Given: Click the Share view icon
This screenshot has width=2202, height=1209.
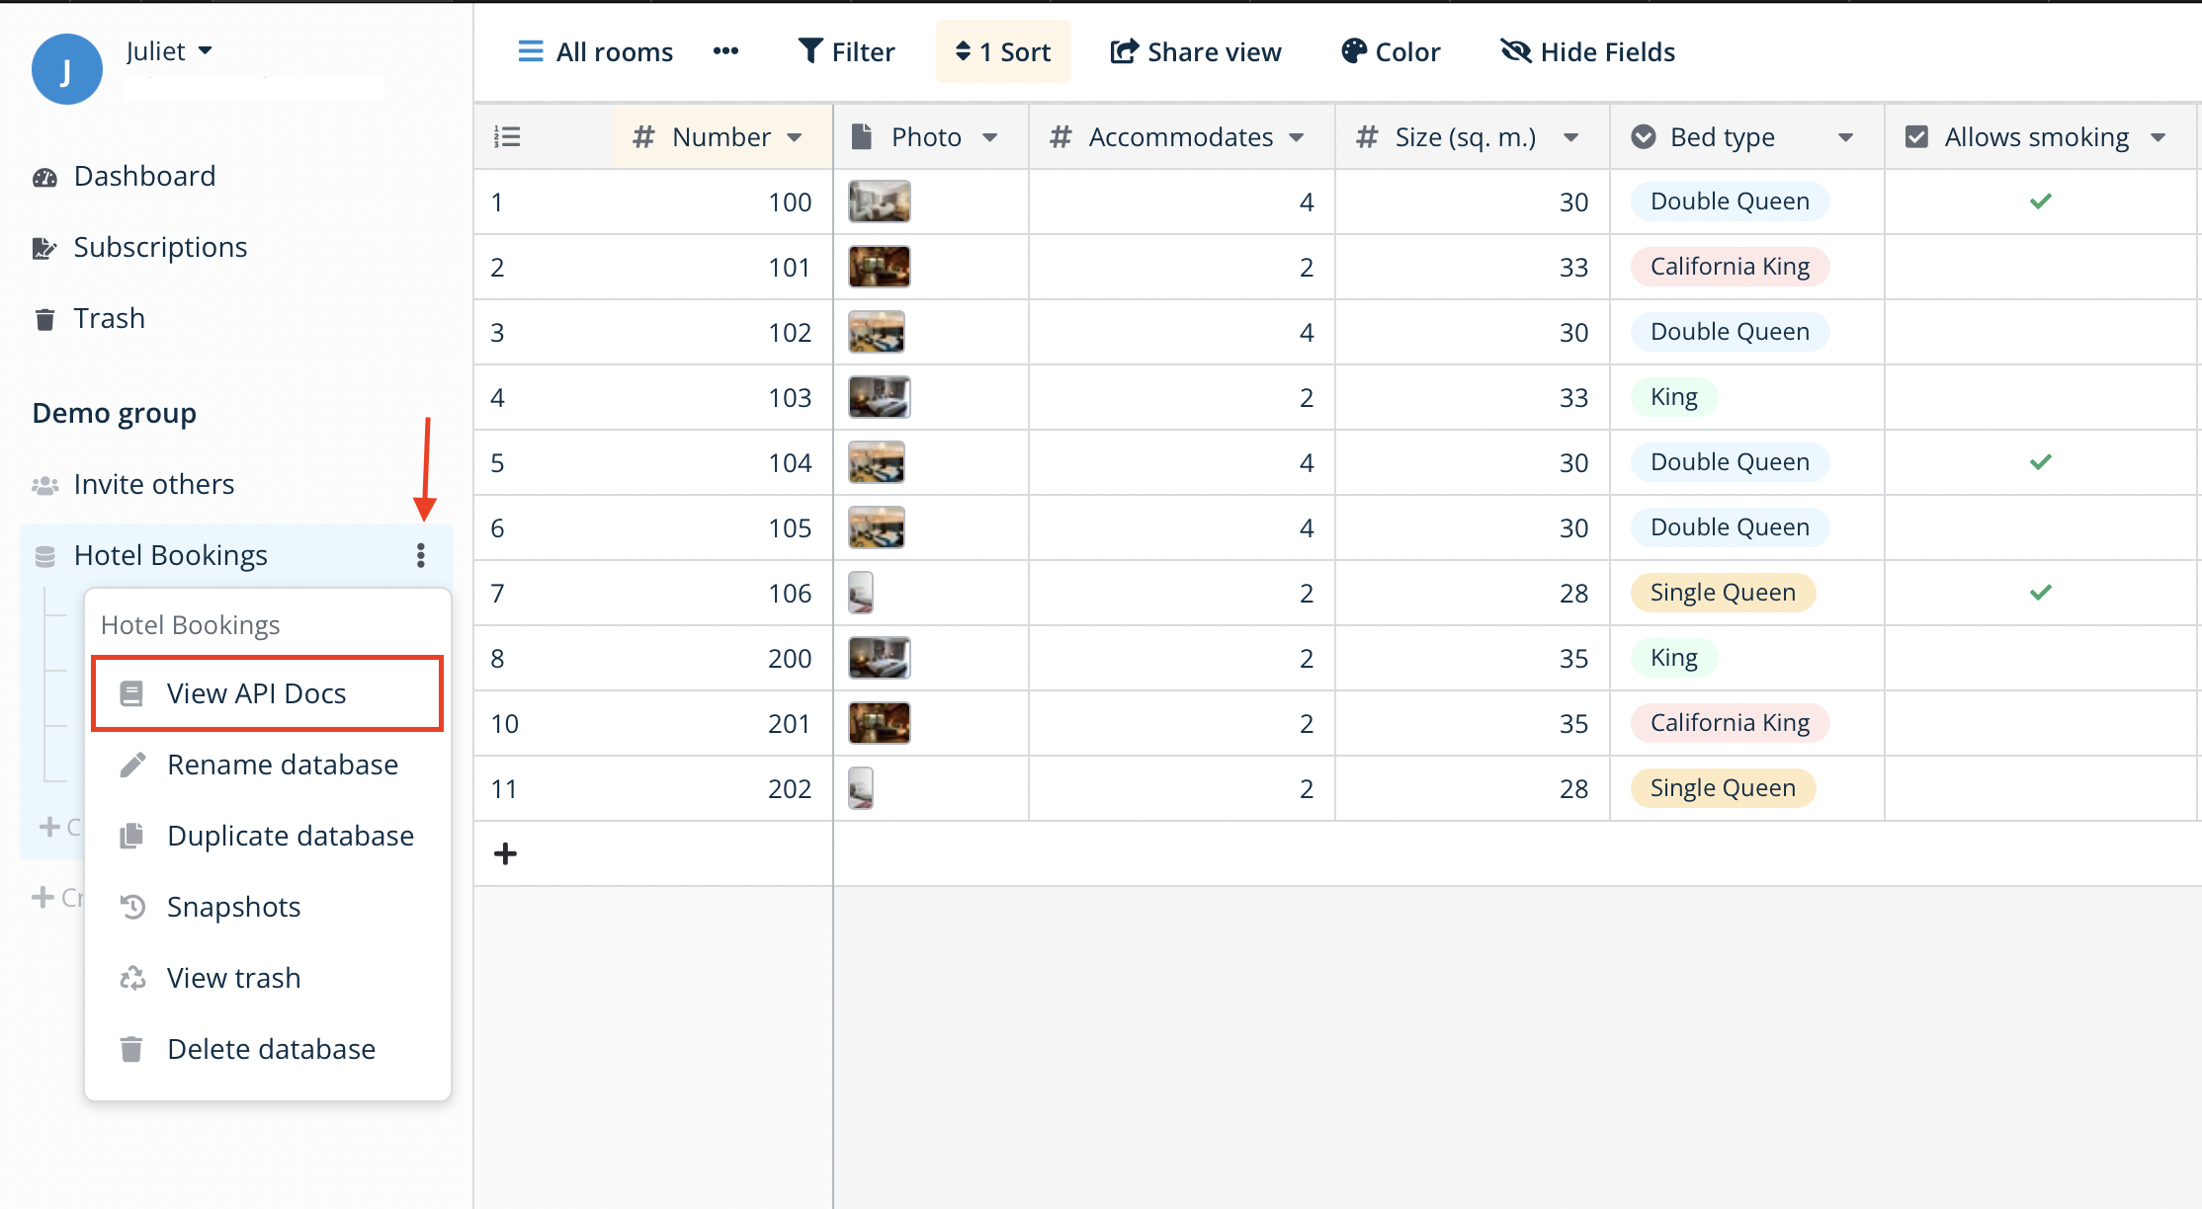Looking at the screenshot, I should [x=1124, y=51].
